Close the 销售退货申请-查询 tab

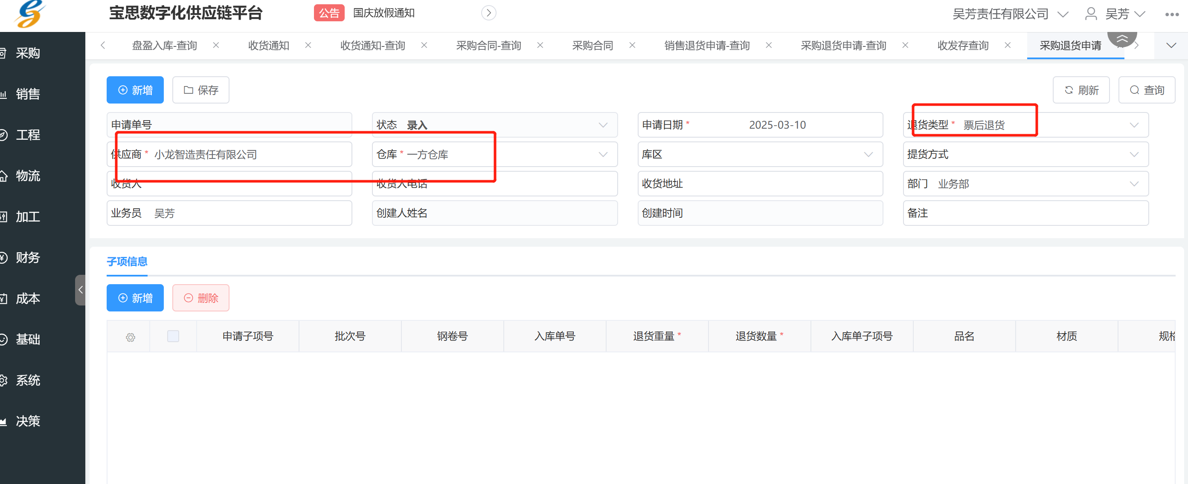(x=769, y=45)
